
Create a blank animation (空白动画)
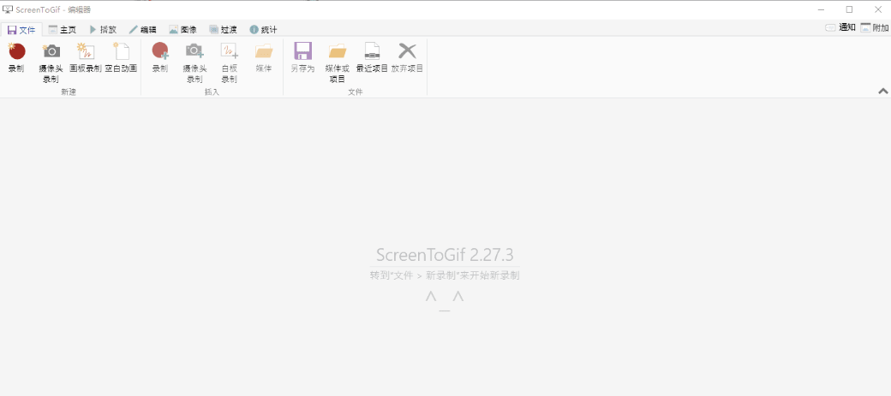121,58
